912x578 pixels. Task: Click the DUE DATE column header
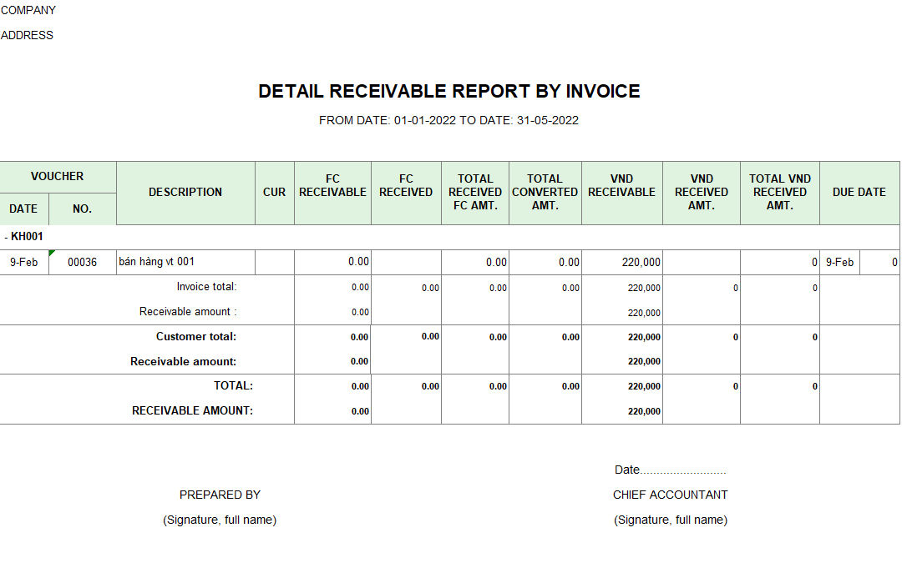coord(859,193)
